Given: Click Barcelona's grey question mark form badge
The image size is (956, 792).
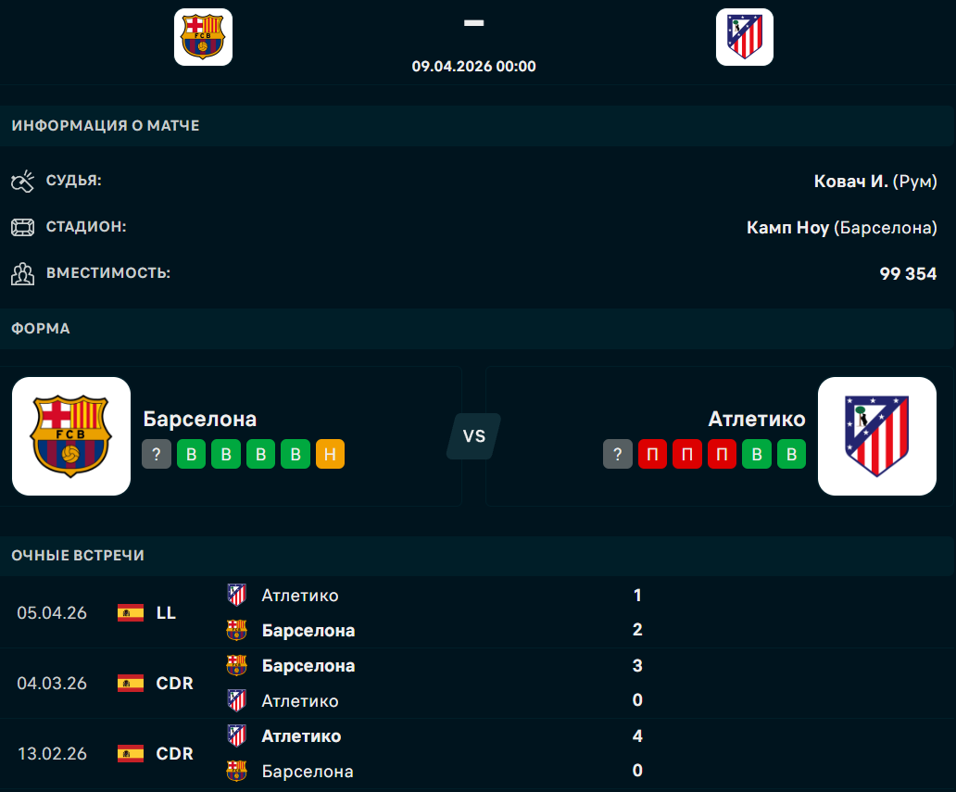Looking at the screenshot, I should (157, 454).
